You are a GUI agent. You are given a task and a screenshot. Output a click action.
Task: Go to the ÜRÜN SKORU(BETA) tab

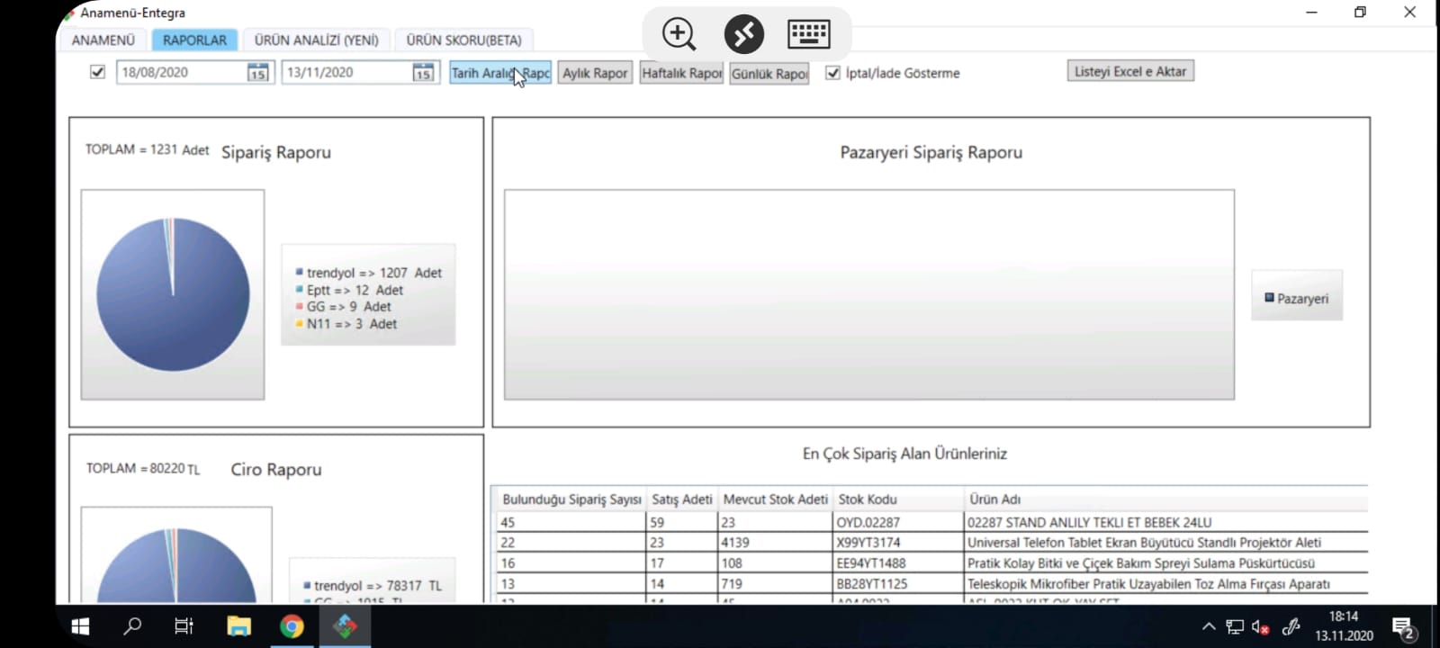[x=463, y=40]
